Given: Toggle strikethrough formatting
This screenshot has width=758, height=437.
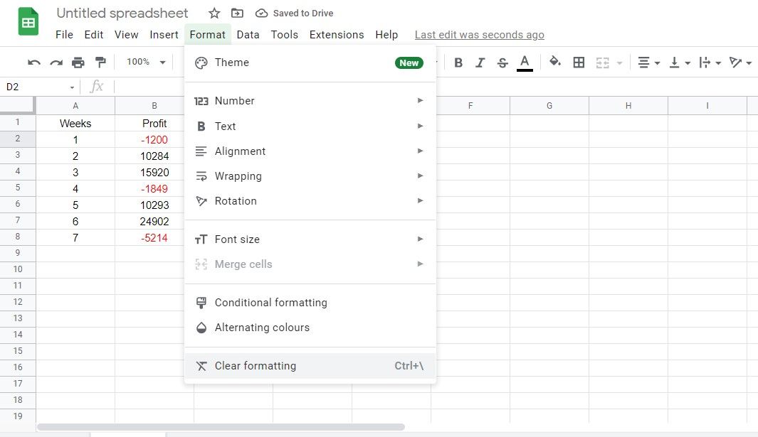Looking at the screenshot, I should point(502,63).
